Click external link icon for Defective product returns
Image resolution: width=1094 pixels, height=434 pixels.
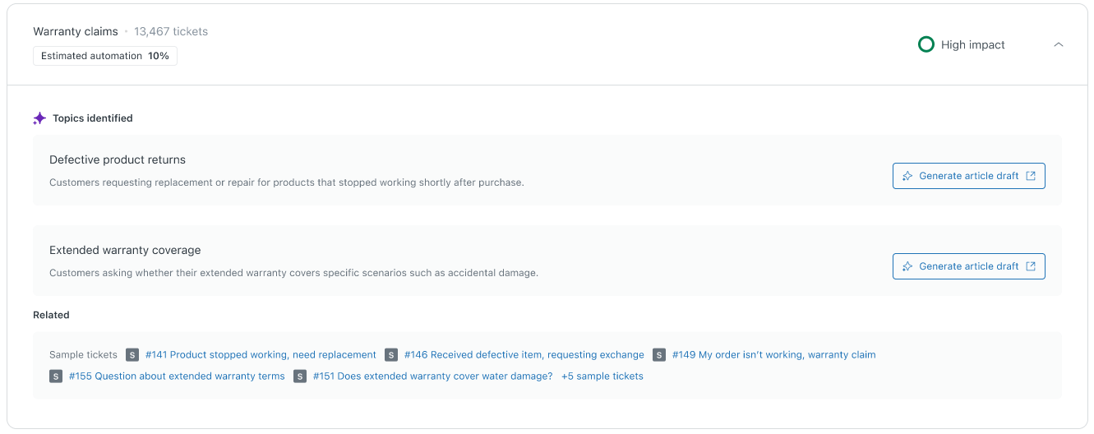coord(1031,176)
